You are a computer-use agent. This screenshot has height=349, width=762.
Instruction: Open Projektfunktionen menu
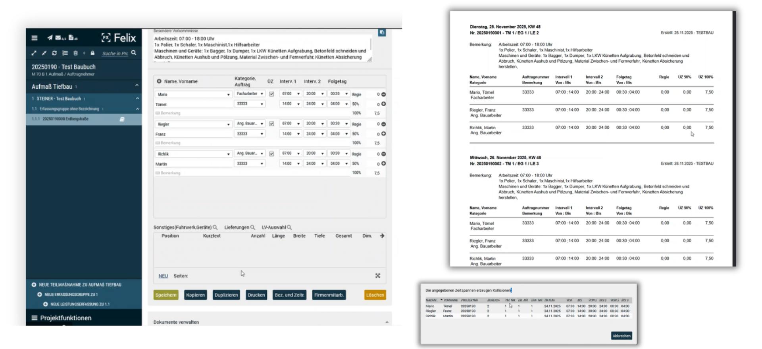pyautogui.click(x=65, y=318)
